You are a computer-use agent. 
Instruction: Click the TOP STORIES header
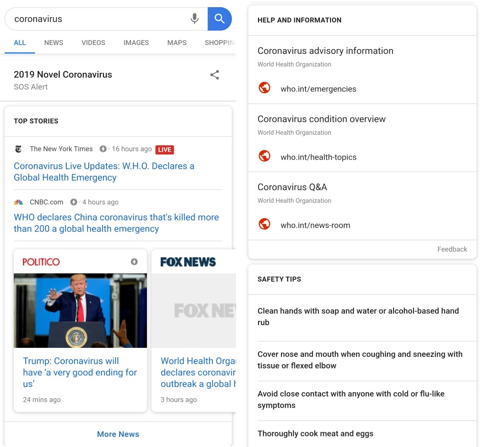tap(36, 121)
